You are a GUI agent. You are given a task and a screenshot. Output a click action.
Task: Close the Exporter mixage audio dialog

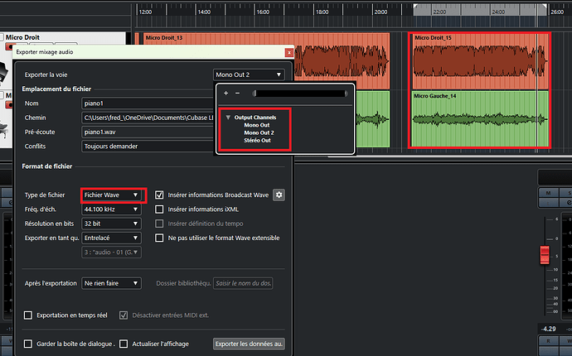point(289,53)
